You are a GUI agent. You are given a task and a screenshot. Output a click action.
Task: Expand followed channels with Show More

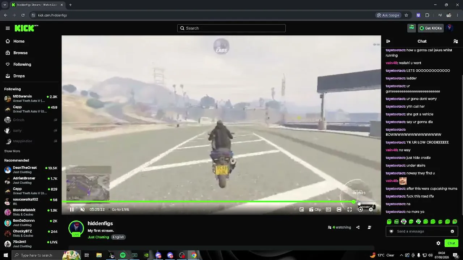12,151
